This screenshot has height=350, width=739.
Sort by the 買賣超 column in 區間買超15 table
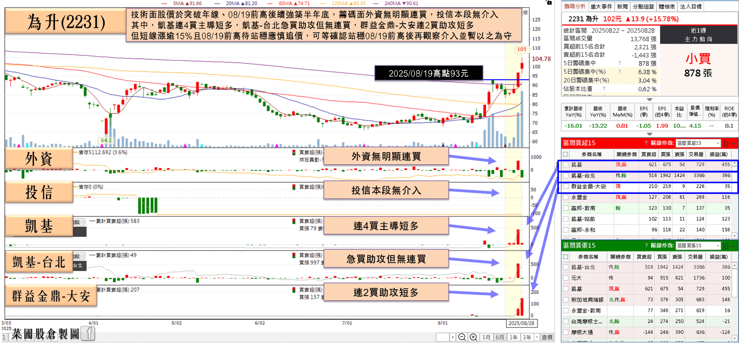(648, 154)
